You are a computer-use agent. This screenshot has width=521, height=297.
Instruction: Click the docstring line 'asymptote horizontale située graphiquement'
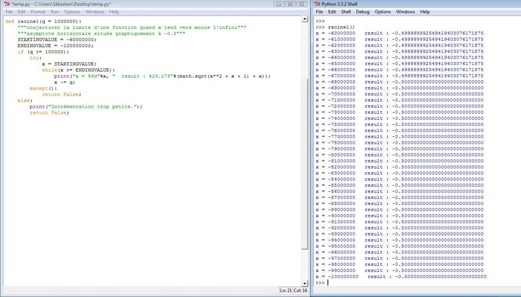click(x=101, y=33)
